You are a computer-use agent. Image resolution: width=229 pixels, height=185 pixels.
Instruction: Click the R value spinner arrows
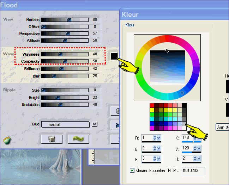[155, 137]
